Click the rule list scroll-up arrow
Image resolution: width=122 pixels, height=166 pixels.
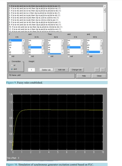pyautogui.click(x=105, y=6)
